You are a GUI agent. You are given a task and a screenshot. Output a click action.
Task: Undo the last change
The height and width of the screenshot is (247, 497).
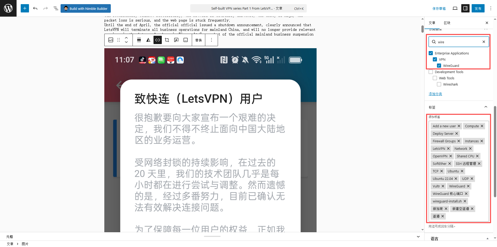coord(35,8)
